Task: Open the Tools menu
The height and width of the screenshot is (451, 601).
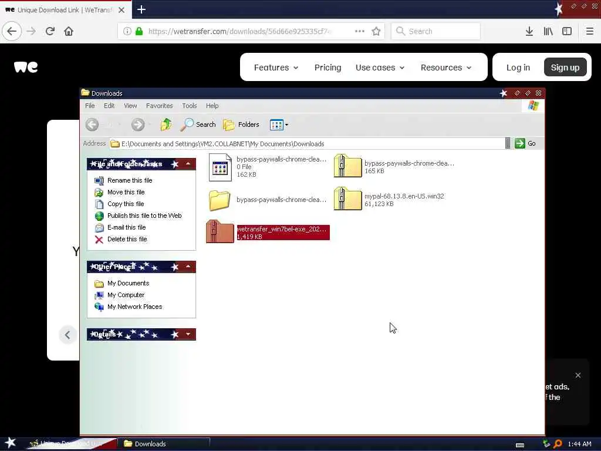Action: [x=190, y=106]
